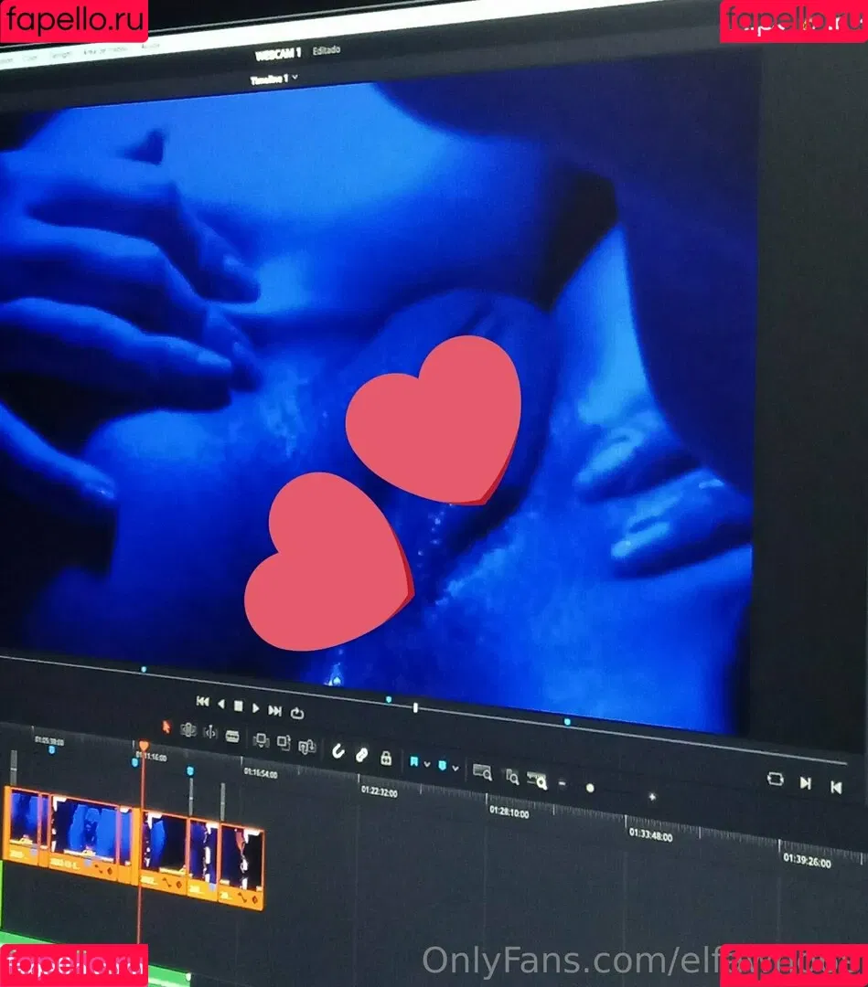Open the marker color dropdown arrow
The width and height of the screenshot is (868, 987).
(455, 768)
